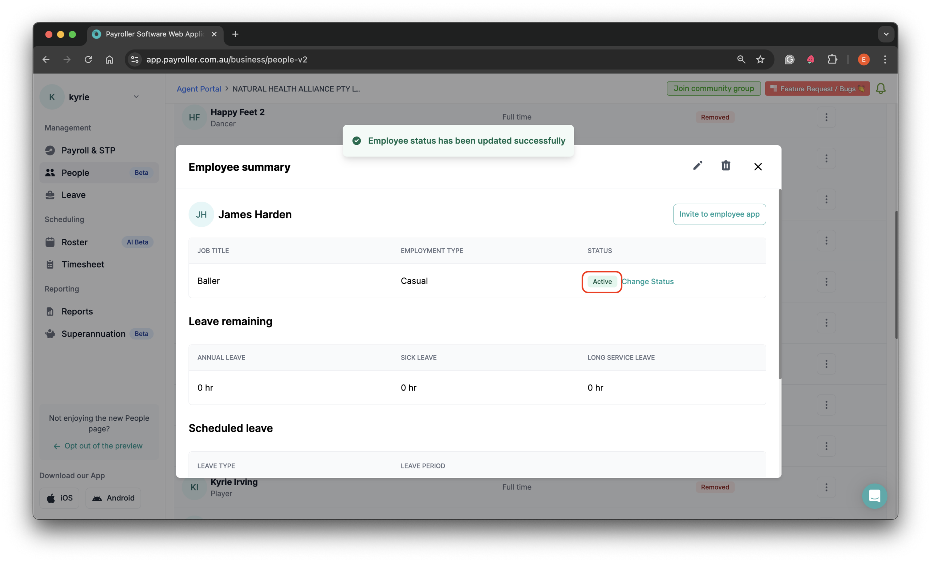Close the Employee summary dialog with X
The image size is (931, 563).
(758, 167)
